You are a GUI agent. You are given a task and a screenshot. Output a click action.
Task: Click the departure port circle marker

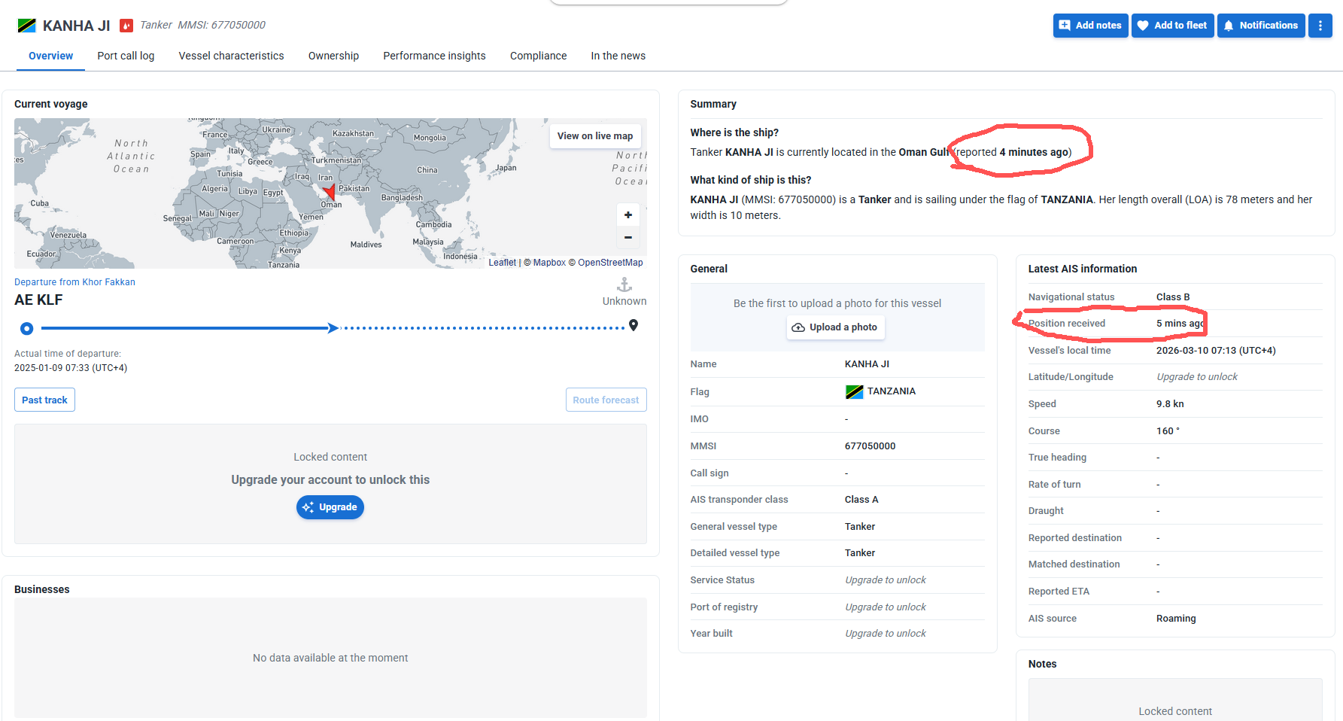pyautogui.click(x=27, y=328)
